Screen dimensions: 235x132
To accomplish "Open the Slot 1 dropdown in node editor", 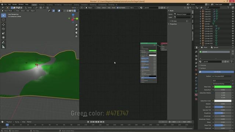I will [134, 8].
